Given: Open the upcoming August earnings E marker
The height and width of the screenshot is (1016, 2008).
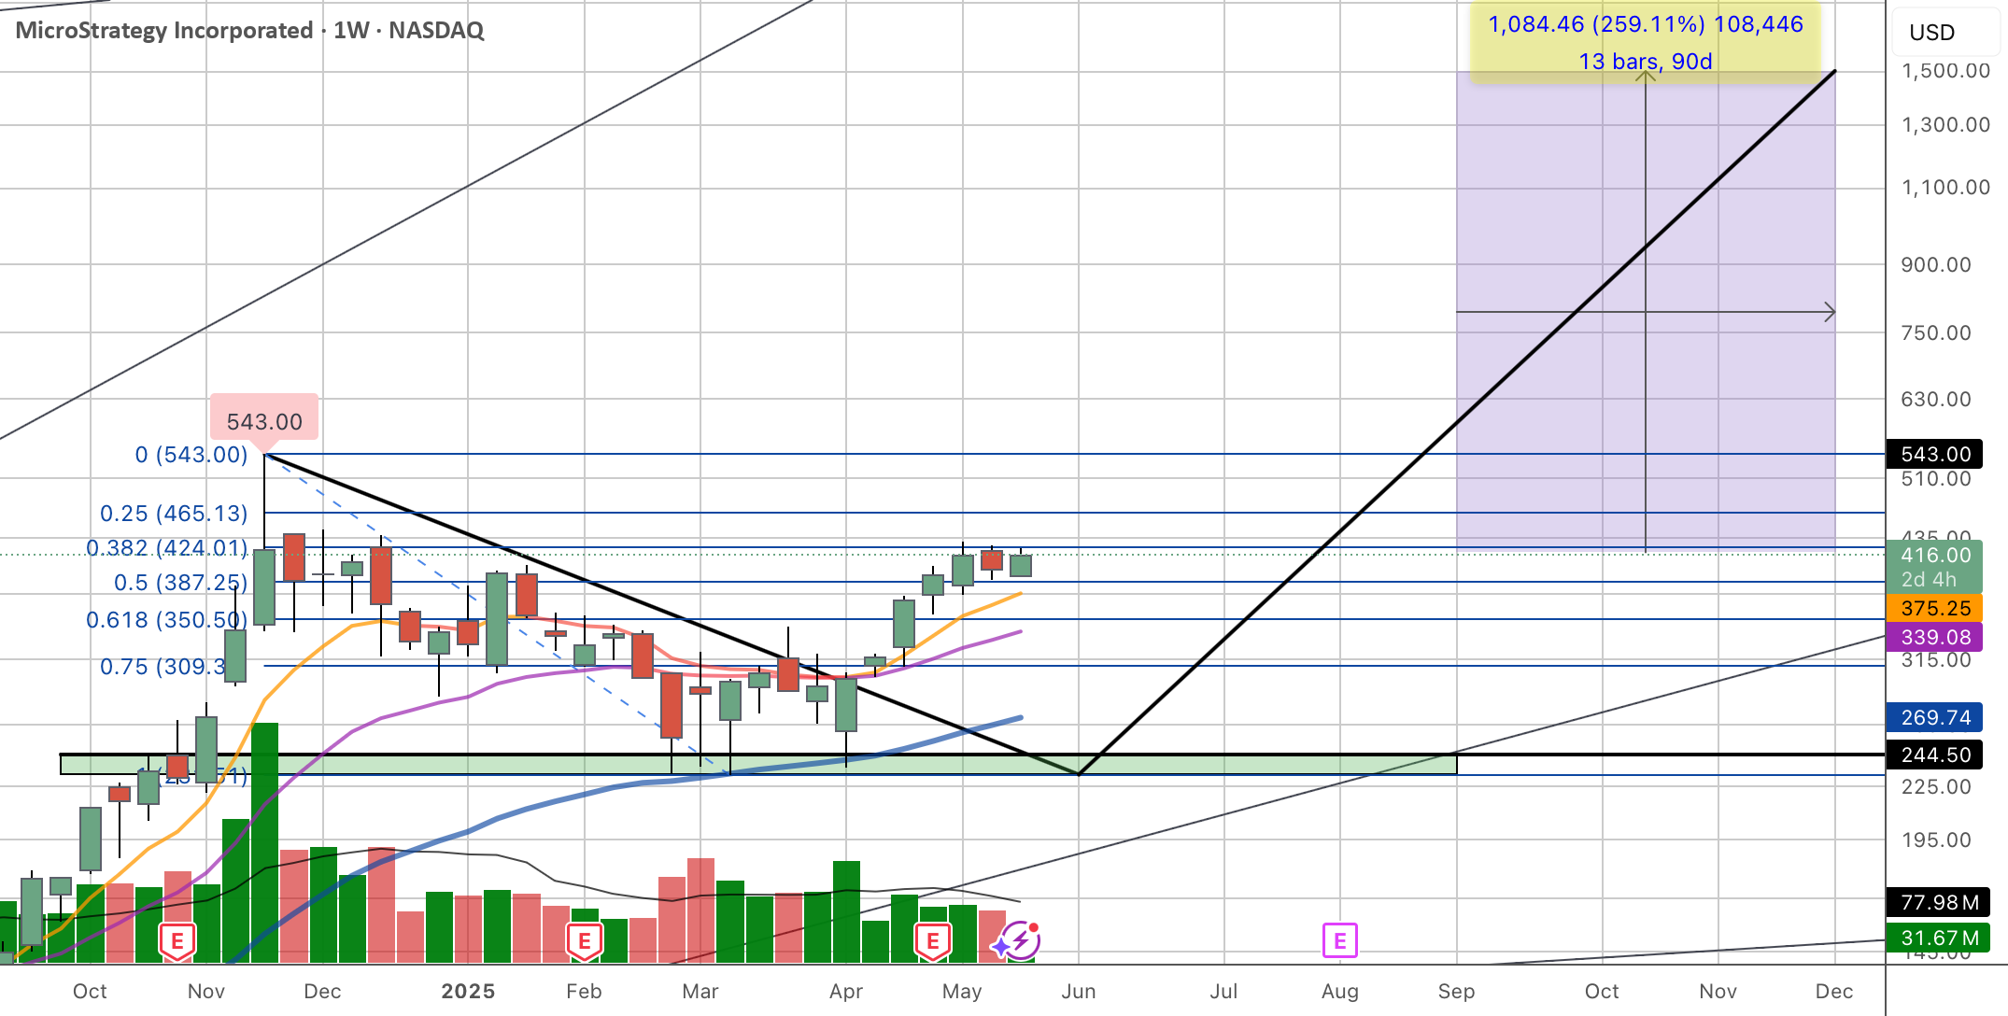Looking at the screenshot, I should coord(1339,940).
